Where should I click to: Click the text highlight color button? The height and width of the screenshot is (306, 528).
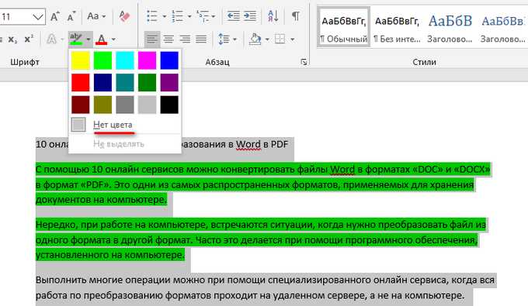tap(76, 40)
